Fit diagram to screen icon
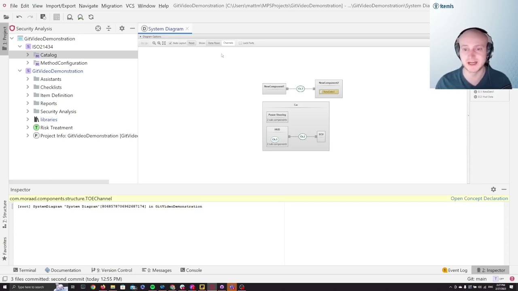The height and width of the screenshot is (291, 518). click(x=164, y=43)
